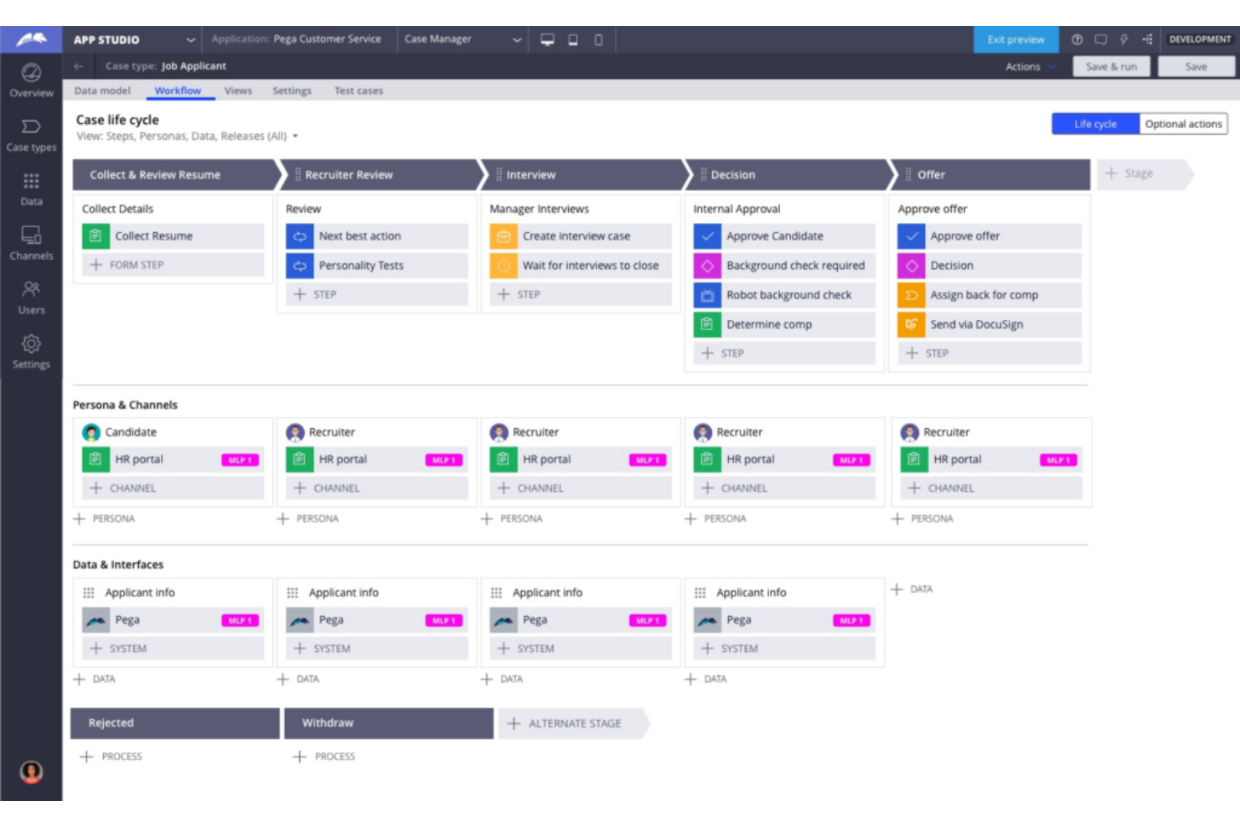Image resolution: width=1240 pixels, height=827 pixels.
Task: Add Channel under Candidate persona
Action: pyautogui.click(x=173, y=488)
